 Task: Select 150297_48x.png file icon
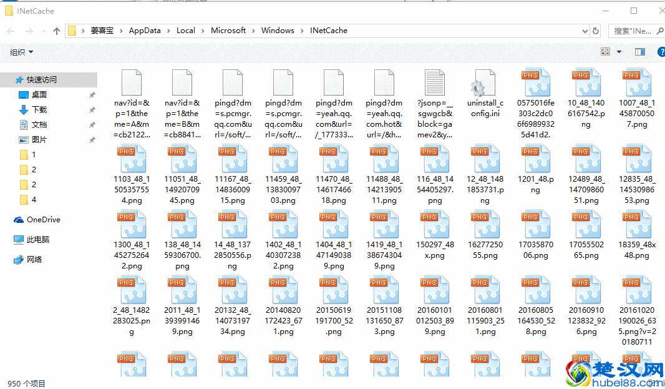[x=434, y=225]
